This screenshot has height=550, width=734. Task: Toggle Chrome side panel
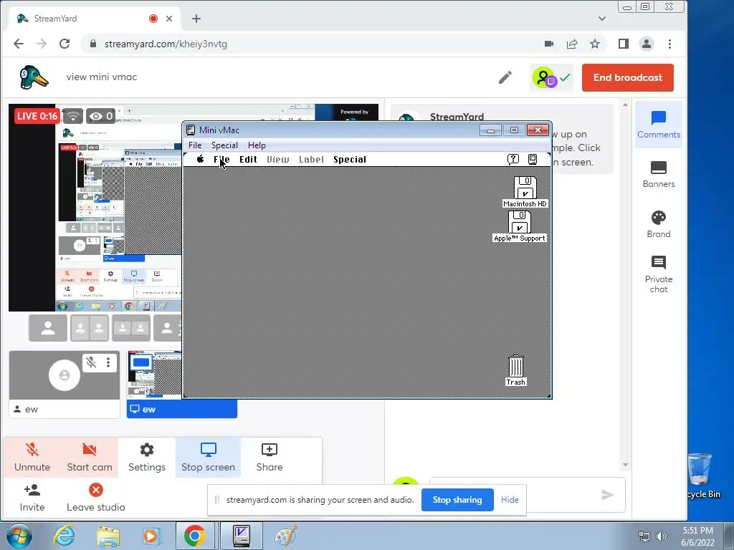coord(623,44)
